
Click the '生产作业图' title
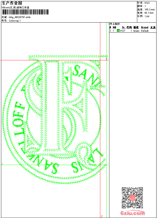[12, 3]
